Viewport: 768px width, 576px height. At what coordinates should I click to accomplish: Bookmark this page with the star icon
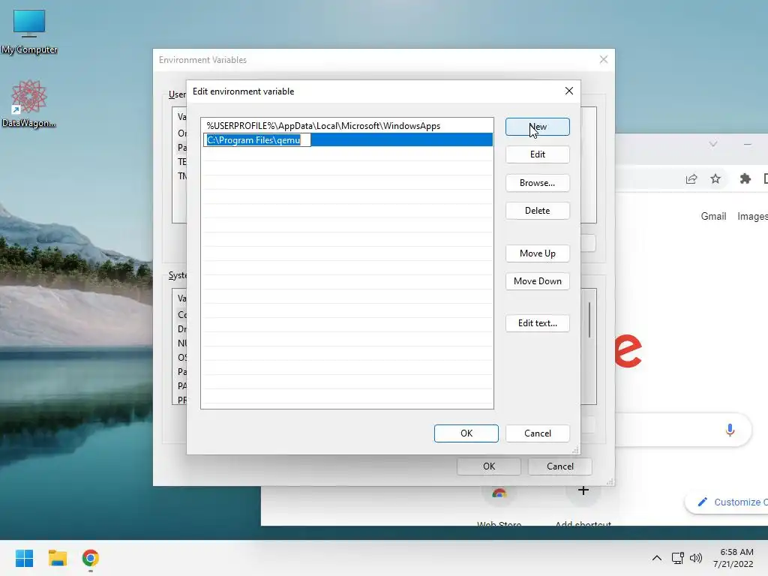point(715,178)
